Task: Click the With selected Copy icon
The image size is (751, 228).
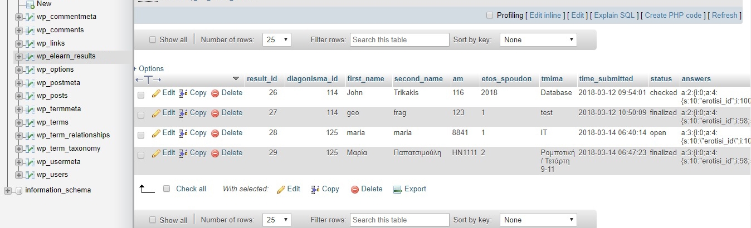Action: point(315,190)
